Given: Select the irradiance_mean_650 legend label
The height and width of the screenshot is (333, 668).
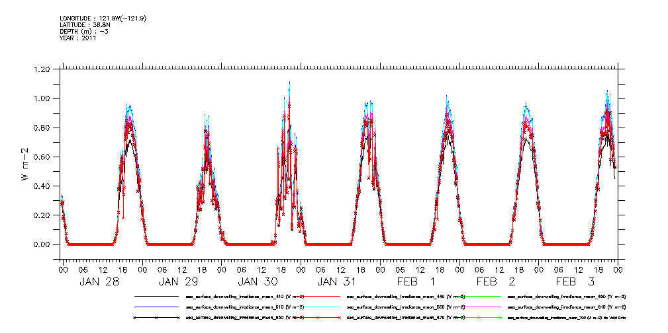Looking at the screenshot, I should [244, 318].
